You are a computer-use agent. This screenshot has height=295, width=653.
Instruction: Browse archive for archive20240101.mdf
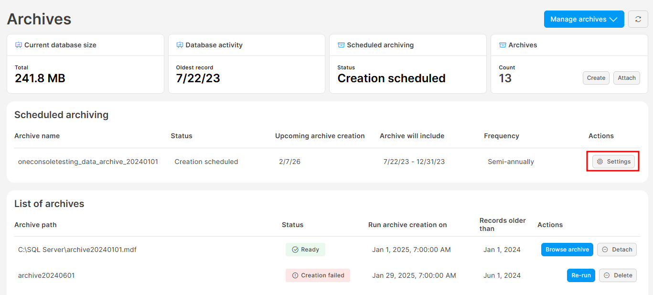pyautogui.click(x=567, y=250)
